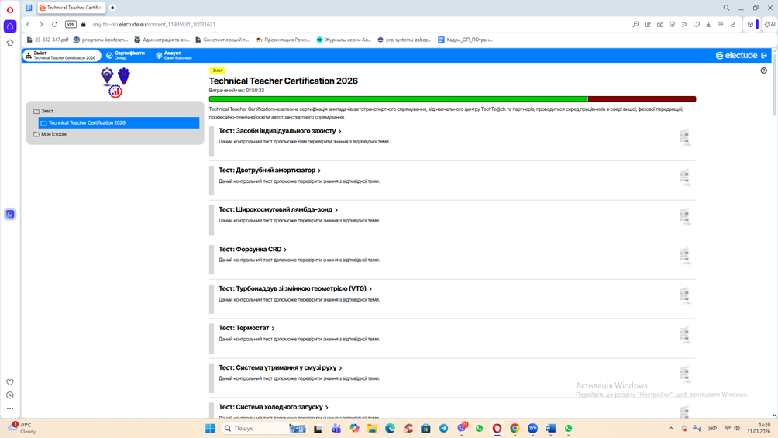Click the green course progress bar

[398, 99]
